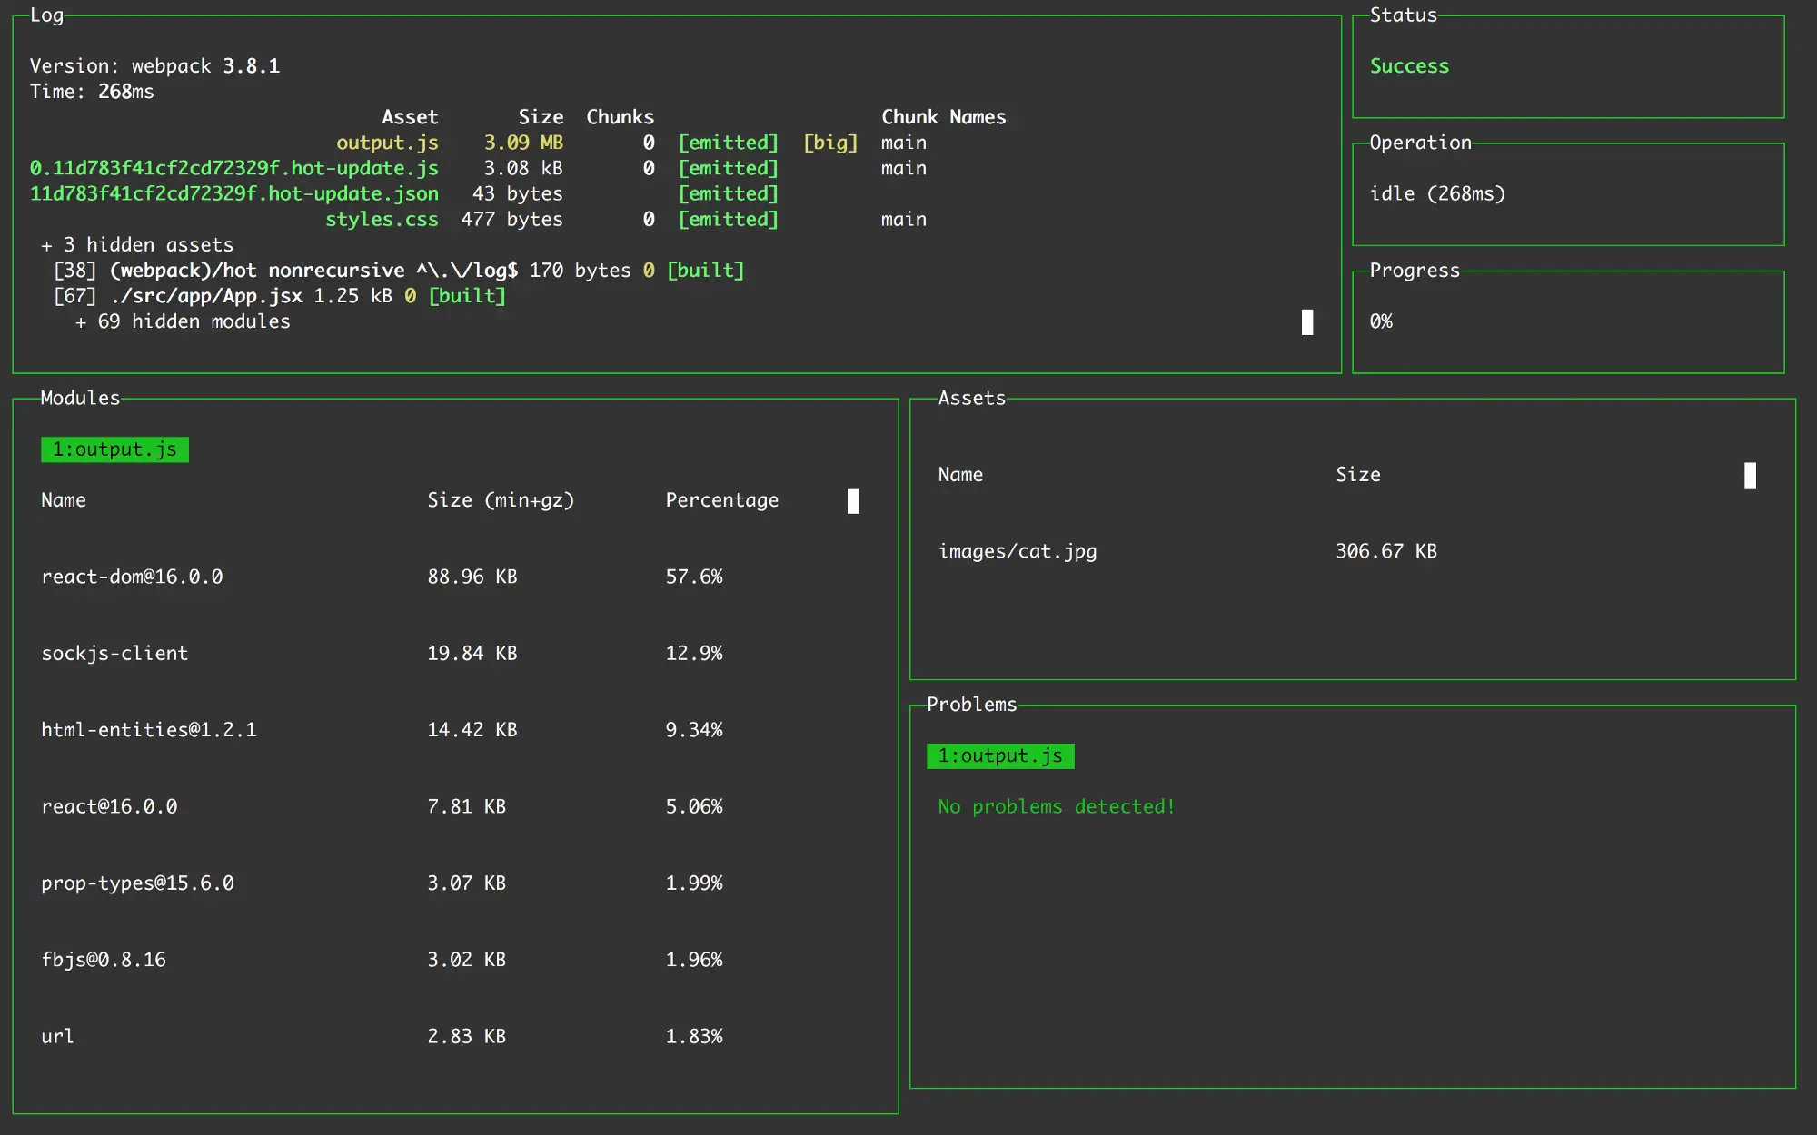Click the Modules panel scrollbar handle

[852, 500]
